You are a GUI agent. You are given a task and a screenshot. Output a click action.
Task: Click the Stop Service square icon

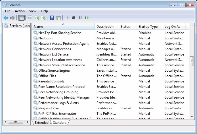coord(74,18)
